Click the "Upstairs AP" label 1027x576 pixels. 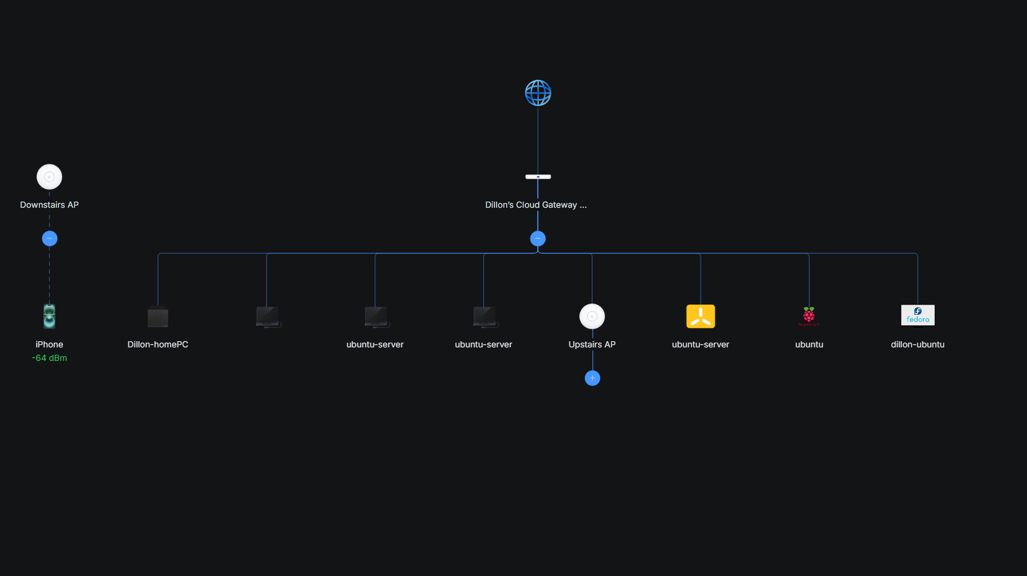(592, 345)
